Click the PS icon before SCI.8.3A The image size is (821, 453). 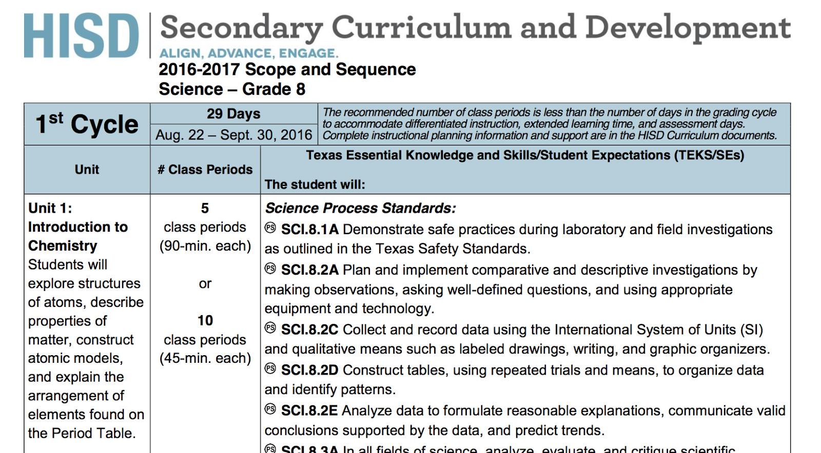point(270,449)
